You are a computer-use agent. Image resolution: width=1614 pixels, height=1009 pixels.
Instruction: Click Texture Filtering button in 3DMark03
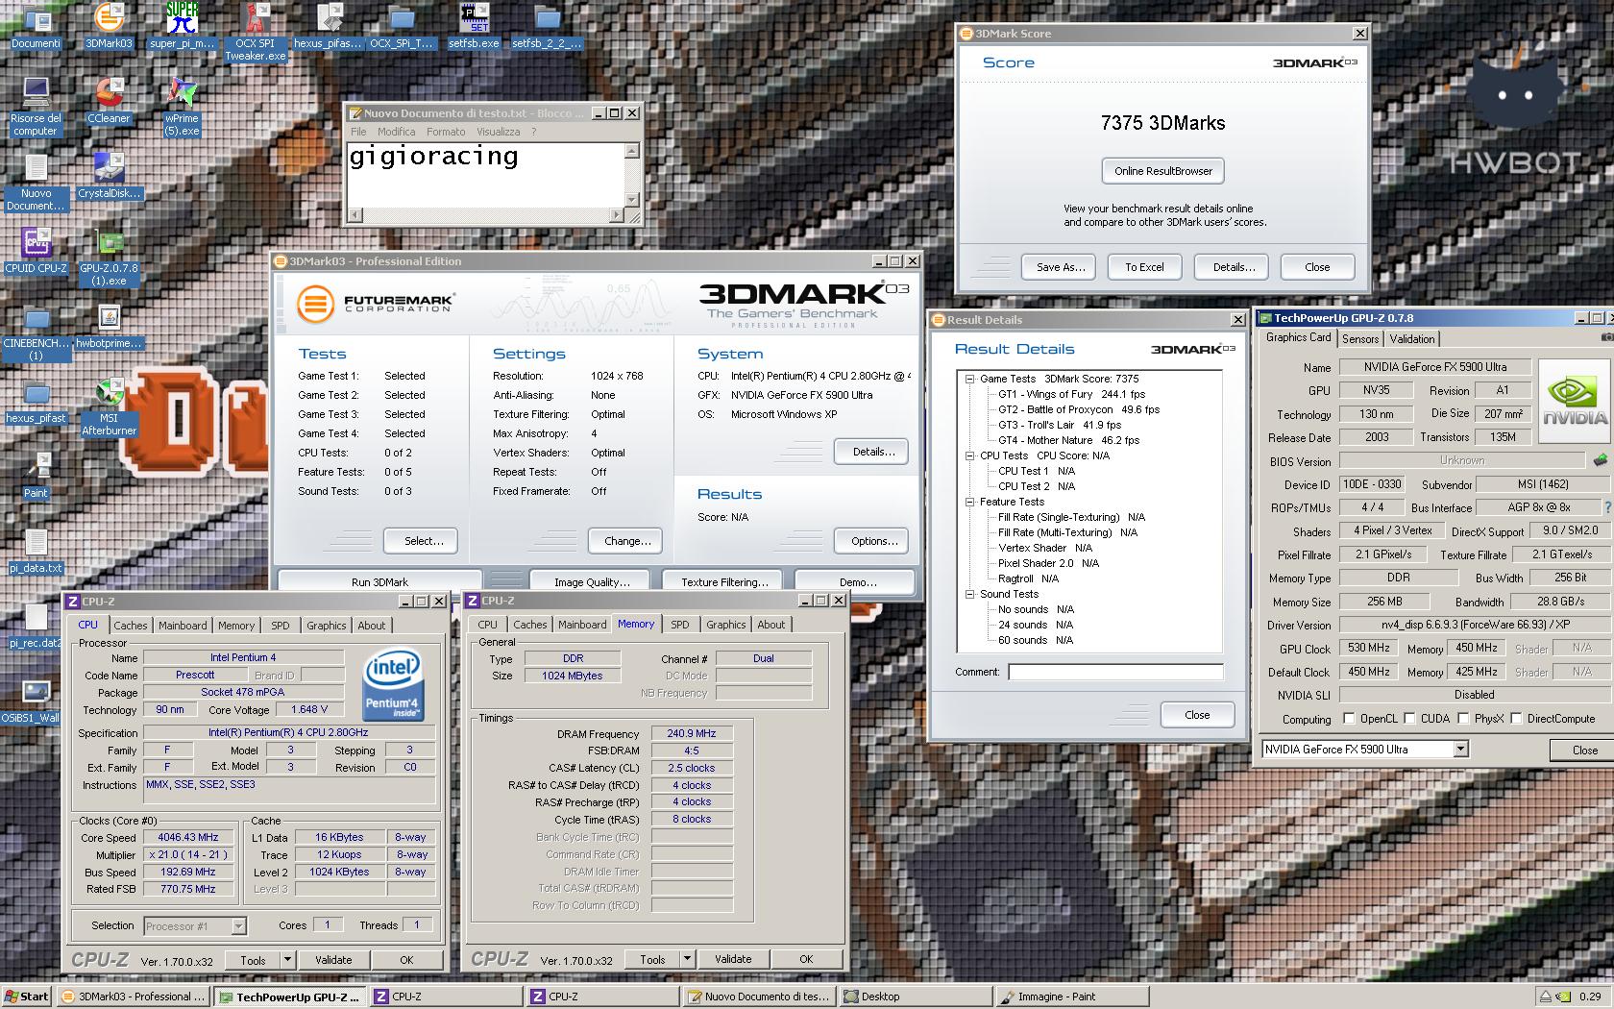pos(724,581)
